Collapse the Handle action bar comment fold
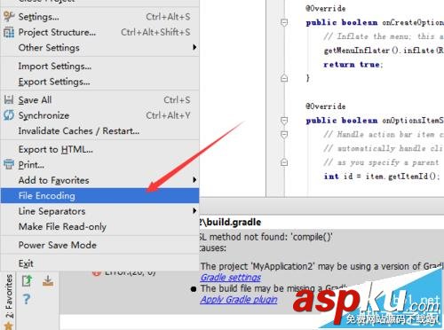The width and height of the screenshot is (444, 330). pyautogui.click(x=284, y=135)
